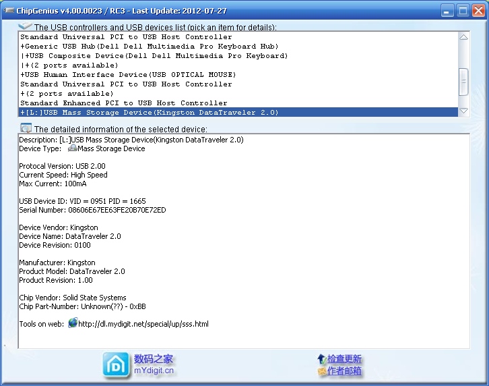Select Generic USB Hub Dell Keyboard Hub
The width and height of the screenshot is (489, 386).
(x=149, y=47)
